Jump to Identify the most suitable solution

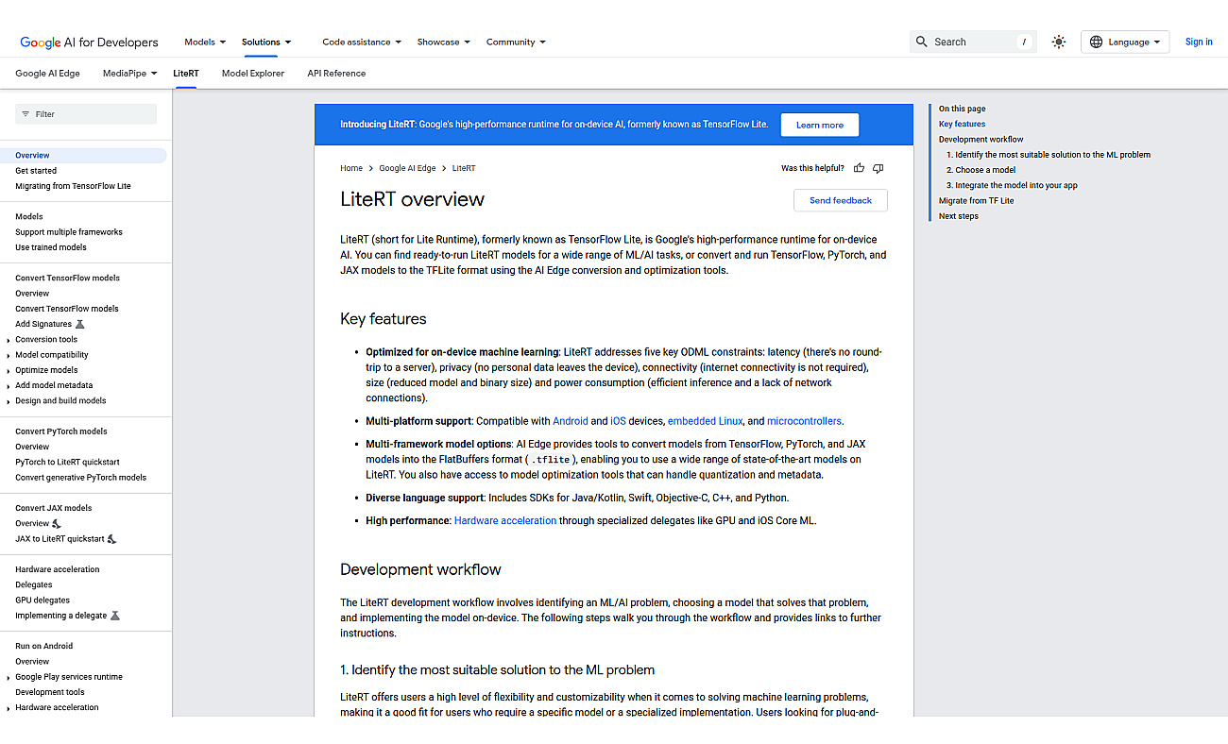pos(1049,155)
